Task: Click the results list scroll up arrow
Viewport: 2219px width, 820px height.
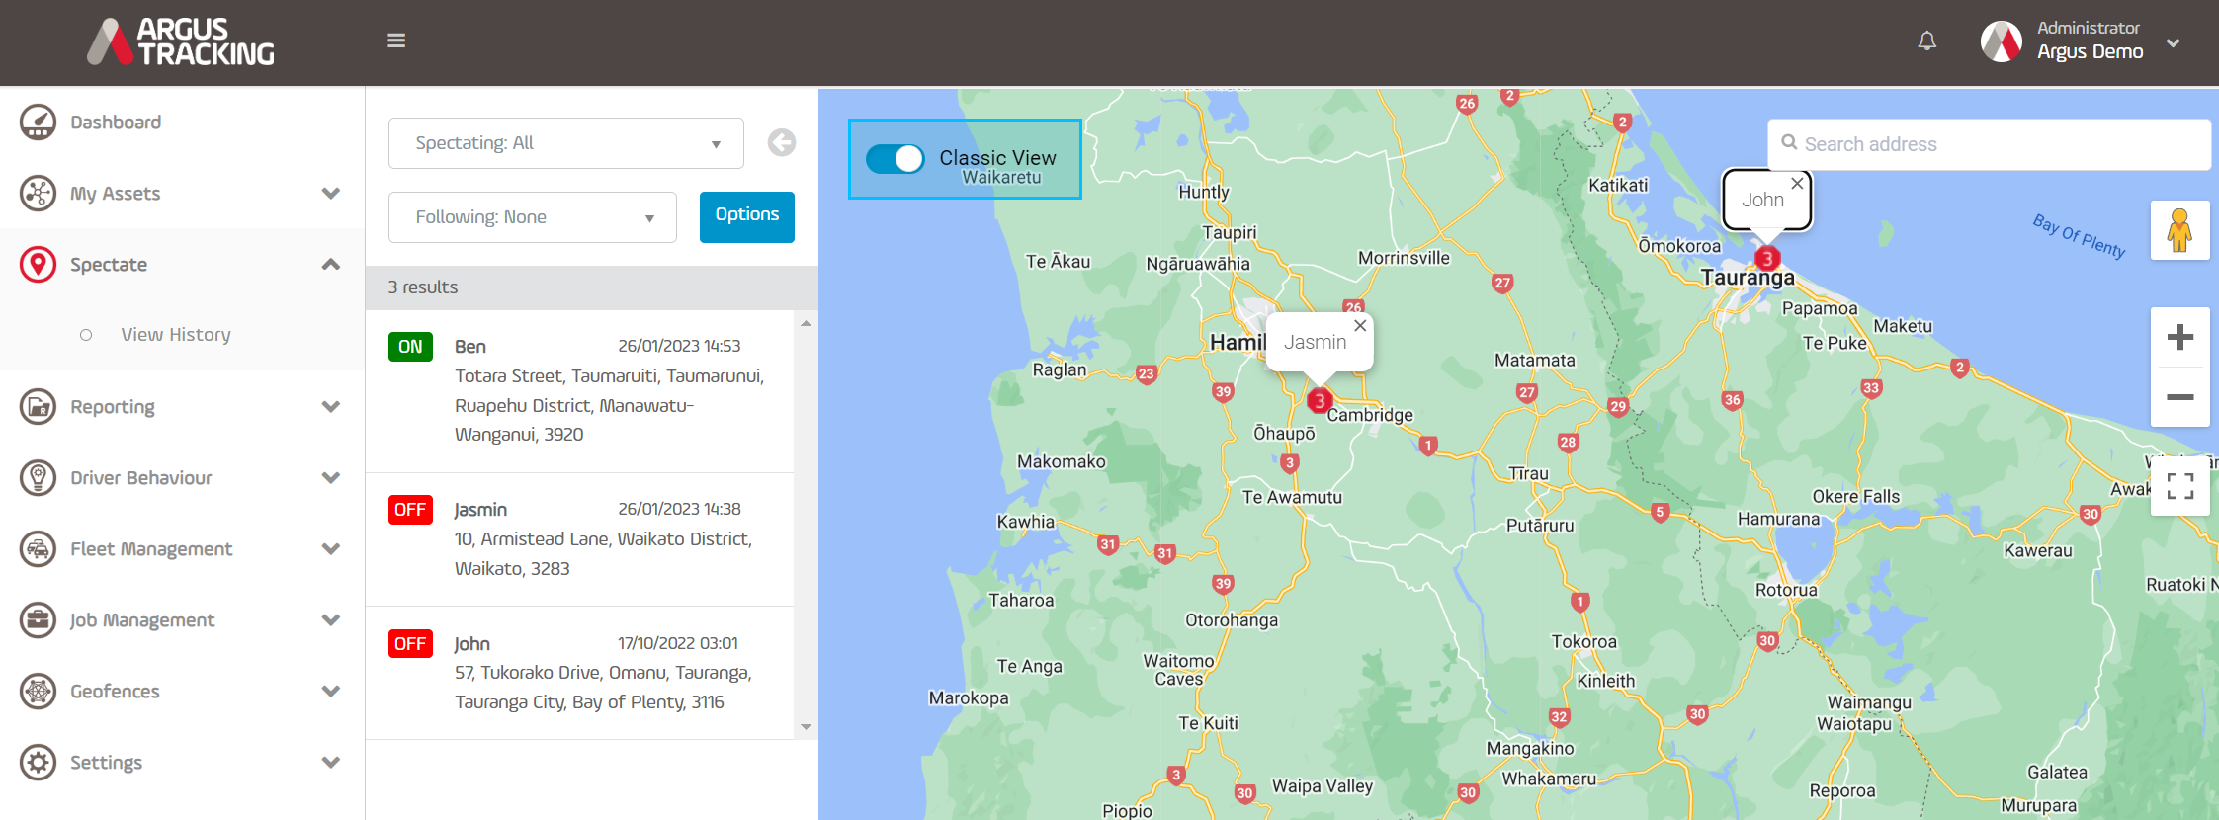Action: [x=807, y=324]
